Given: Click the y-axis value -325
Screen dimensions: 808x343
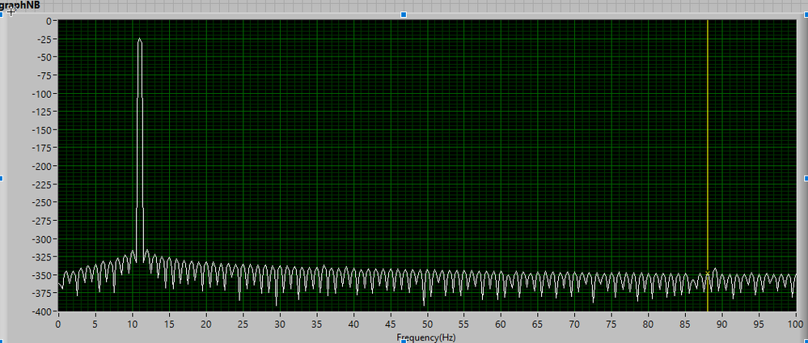Looking at the screenshot, I should (44, 257).
